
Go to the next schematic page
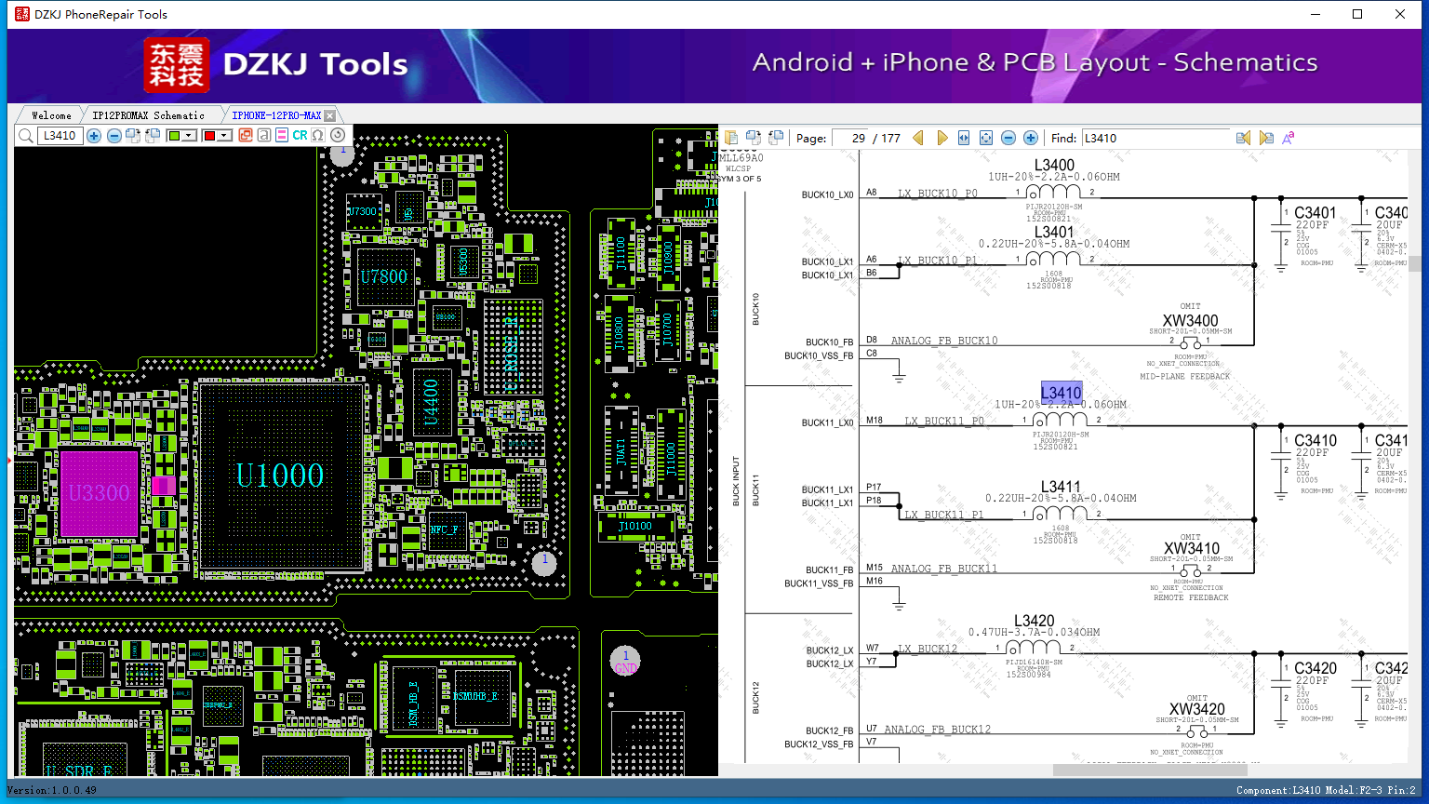coord(942,138)
